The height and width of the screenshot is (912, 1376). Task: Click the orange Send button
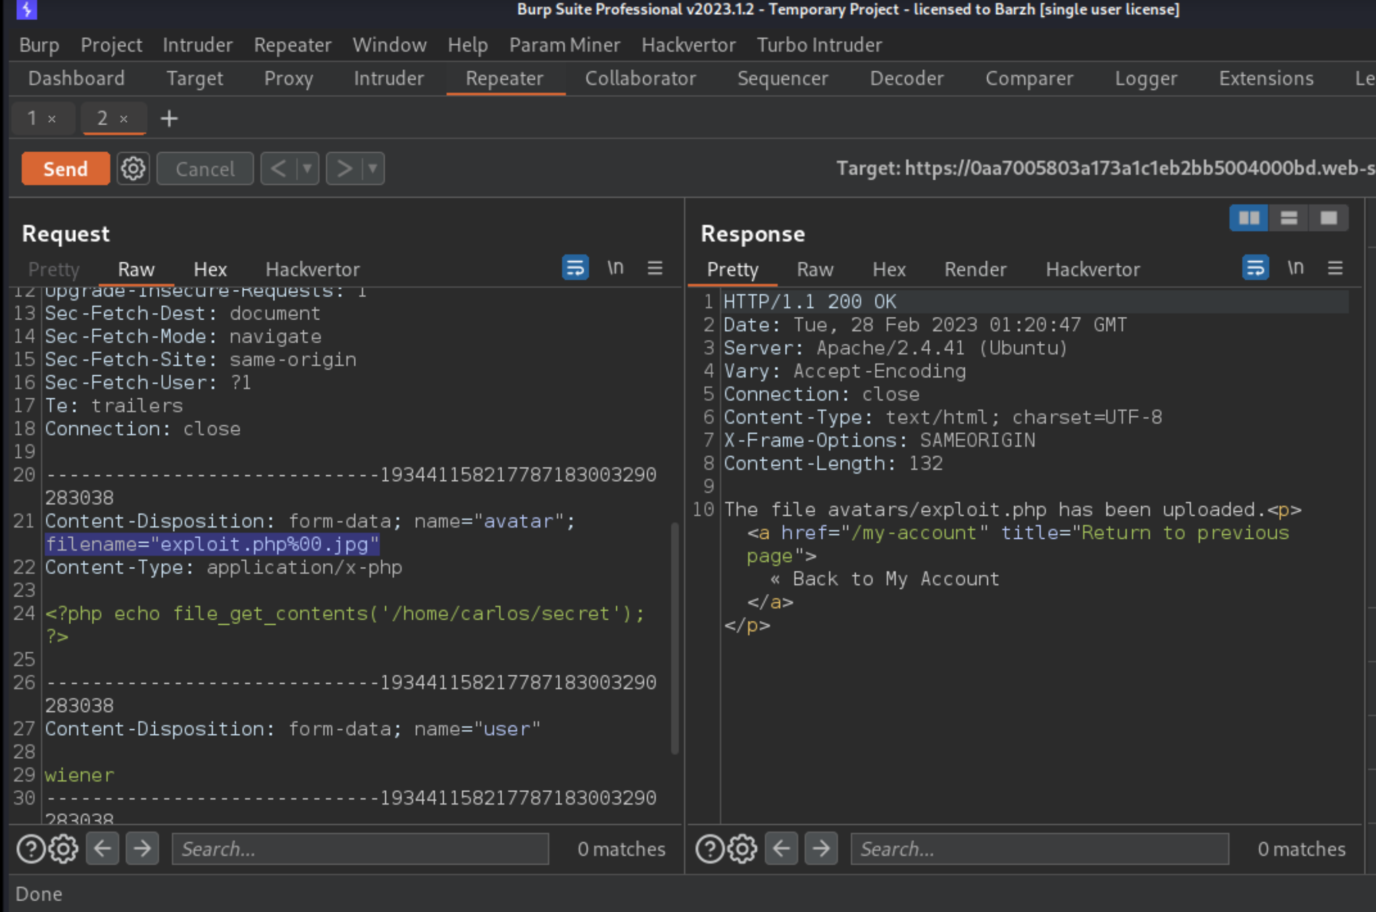pos(65,168)
